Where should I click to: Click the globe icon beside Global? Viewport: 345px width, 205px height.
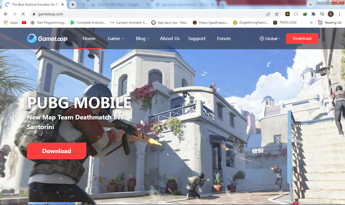tap(262, 38)
